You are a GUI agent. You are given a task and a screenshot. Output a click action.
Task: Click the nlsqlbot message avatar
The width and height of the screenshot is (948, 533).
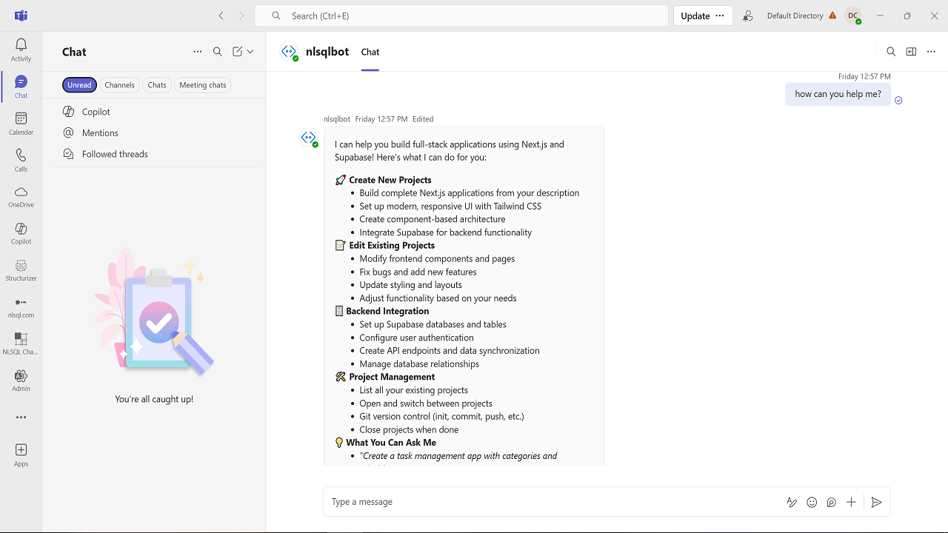pyautogui.click(x=309, y=138)
